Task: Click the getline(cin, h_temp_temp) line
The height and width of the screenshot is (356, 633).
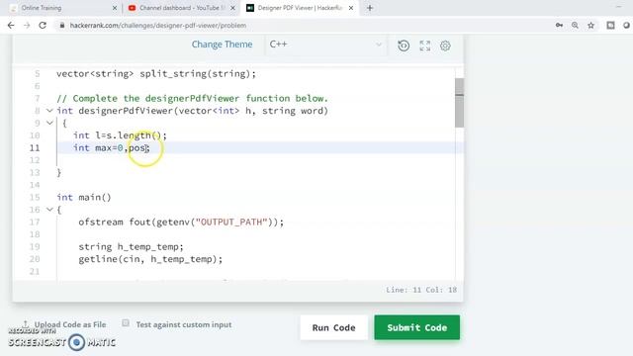Action: [150, 259]
